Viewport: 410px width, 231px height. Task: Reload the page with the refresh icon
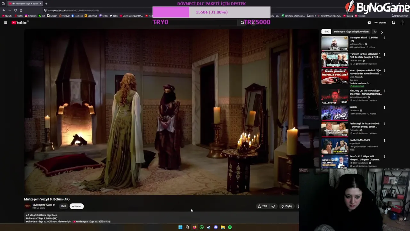pyautogui.click(x=15, y=10)
